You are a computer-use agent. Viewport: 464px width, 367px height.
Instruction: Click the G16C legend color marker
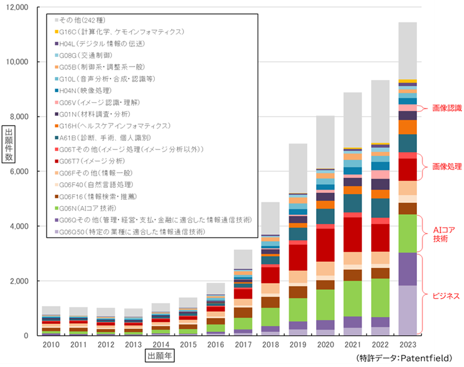[x=57, y=32]
